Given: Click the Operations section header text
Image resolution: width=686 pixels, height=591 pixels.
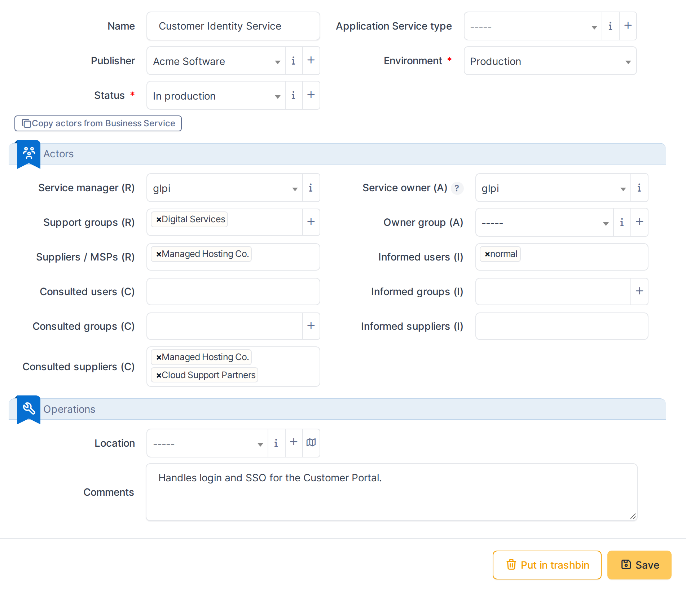Looking at the screenshot, I should (69, 409).
